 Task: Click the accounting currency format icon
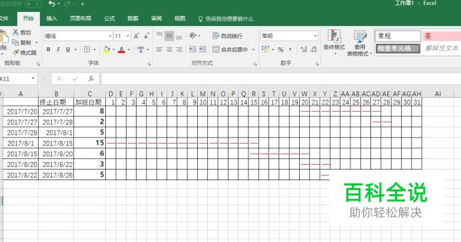[265, 49]
